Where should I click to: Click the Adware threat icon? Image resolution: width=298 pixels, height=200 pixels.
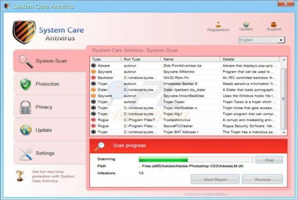94,65
